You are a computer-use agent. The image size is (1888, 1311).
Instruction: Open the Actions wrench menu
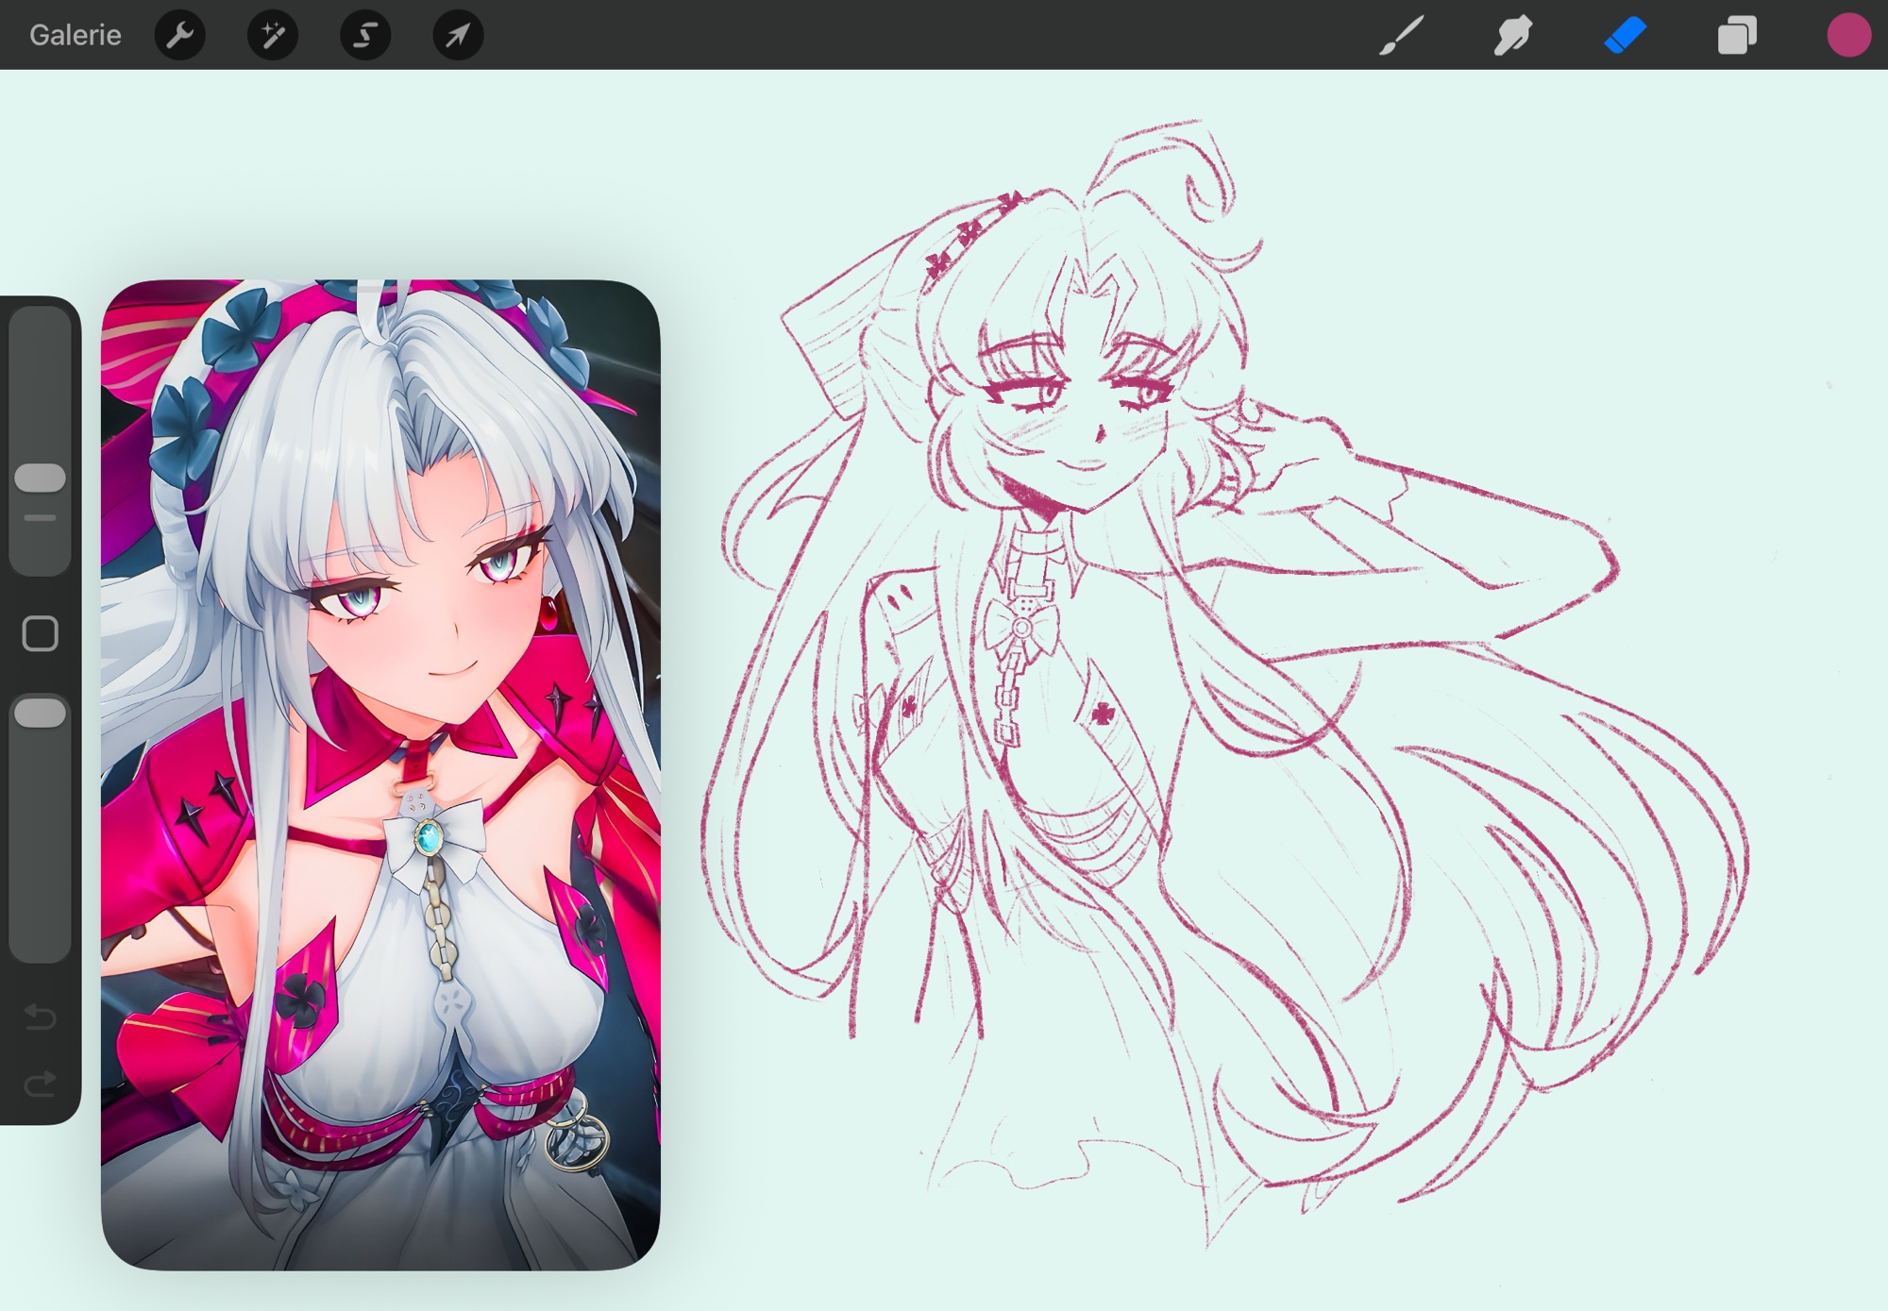(x=179, y=35)
